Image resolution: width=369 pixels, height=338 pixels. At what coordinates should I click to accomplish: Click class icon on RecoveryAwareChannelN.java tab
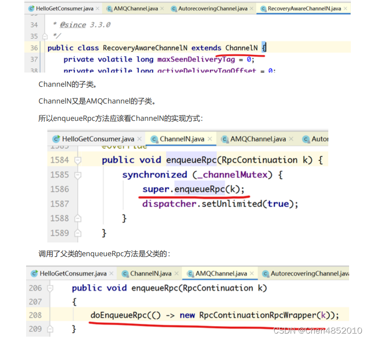(263, 9)
